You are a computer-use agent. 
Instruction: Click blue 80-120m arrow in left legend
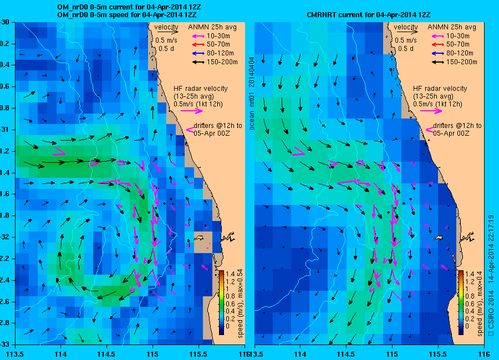click(x=198, y=53)
